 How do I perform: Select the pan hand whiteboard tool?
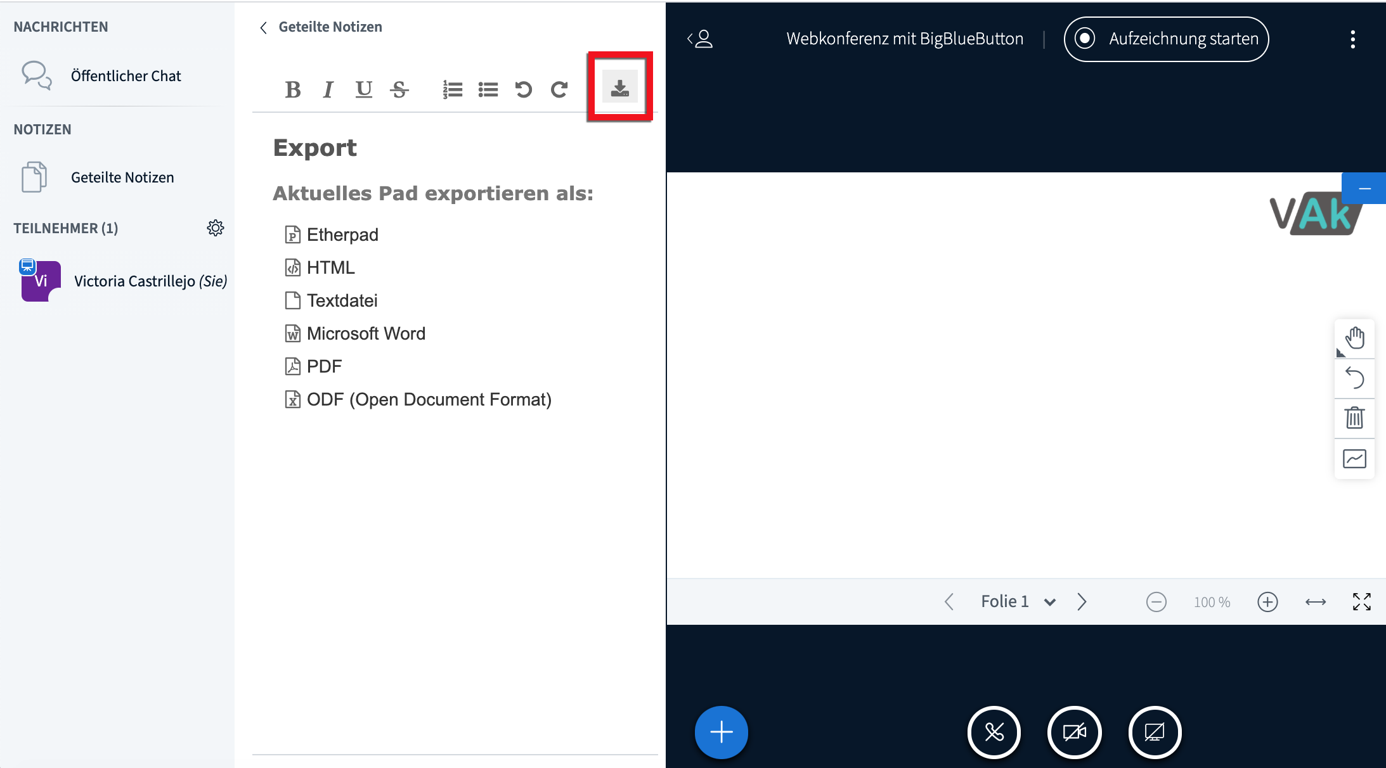tap(1355, 338)
